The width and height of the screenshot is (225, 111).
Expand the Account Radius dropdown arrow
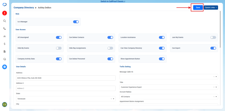(x=216, y=97)
